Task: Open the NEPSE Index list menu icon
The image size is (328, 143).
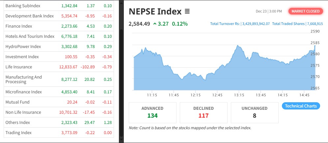Action: 187,12
